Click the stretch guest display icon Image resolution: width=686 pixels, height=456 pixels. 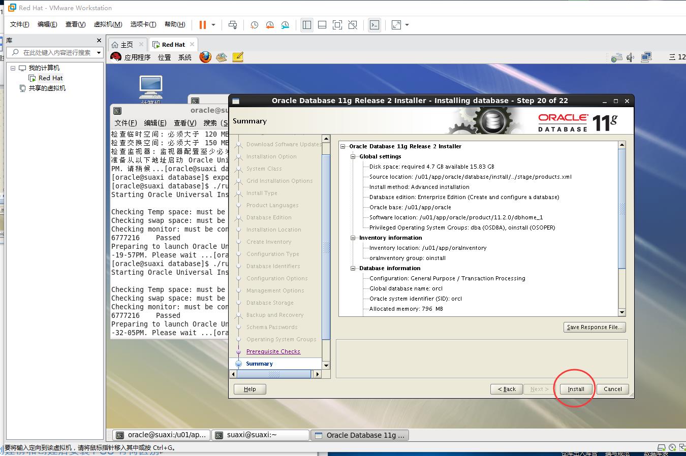396,25
